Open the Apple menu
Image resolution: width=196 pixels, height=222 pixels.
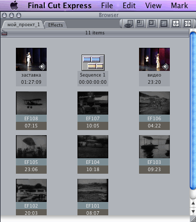click(x=14, y=5)
